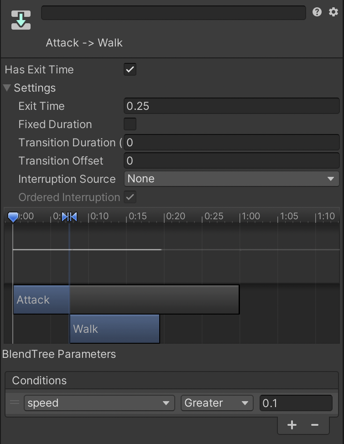This screenshot has height=444, width=344.
Task: Toggle the Ordered Interruption checkbox
Action: 130,197
